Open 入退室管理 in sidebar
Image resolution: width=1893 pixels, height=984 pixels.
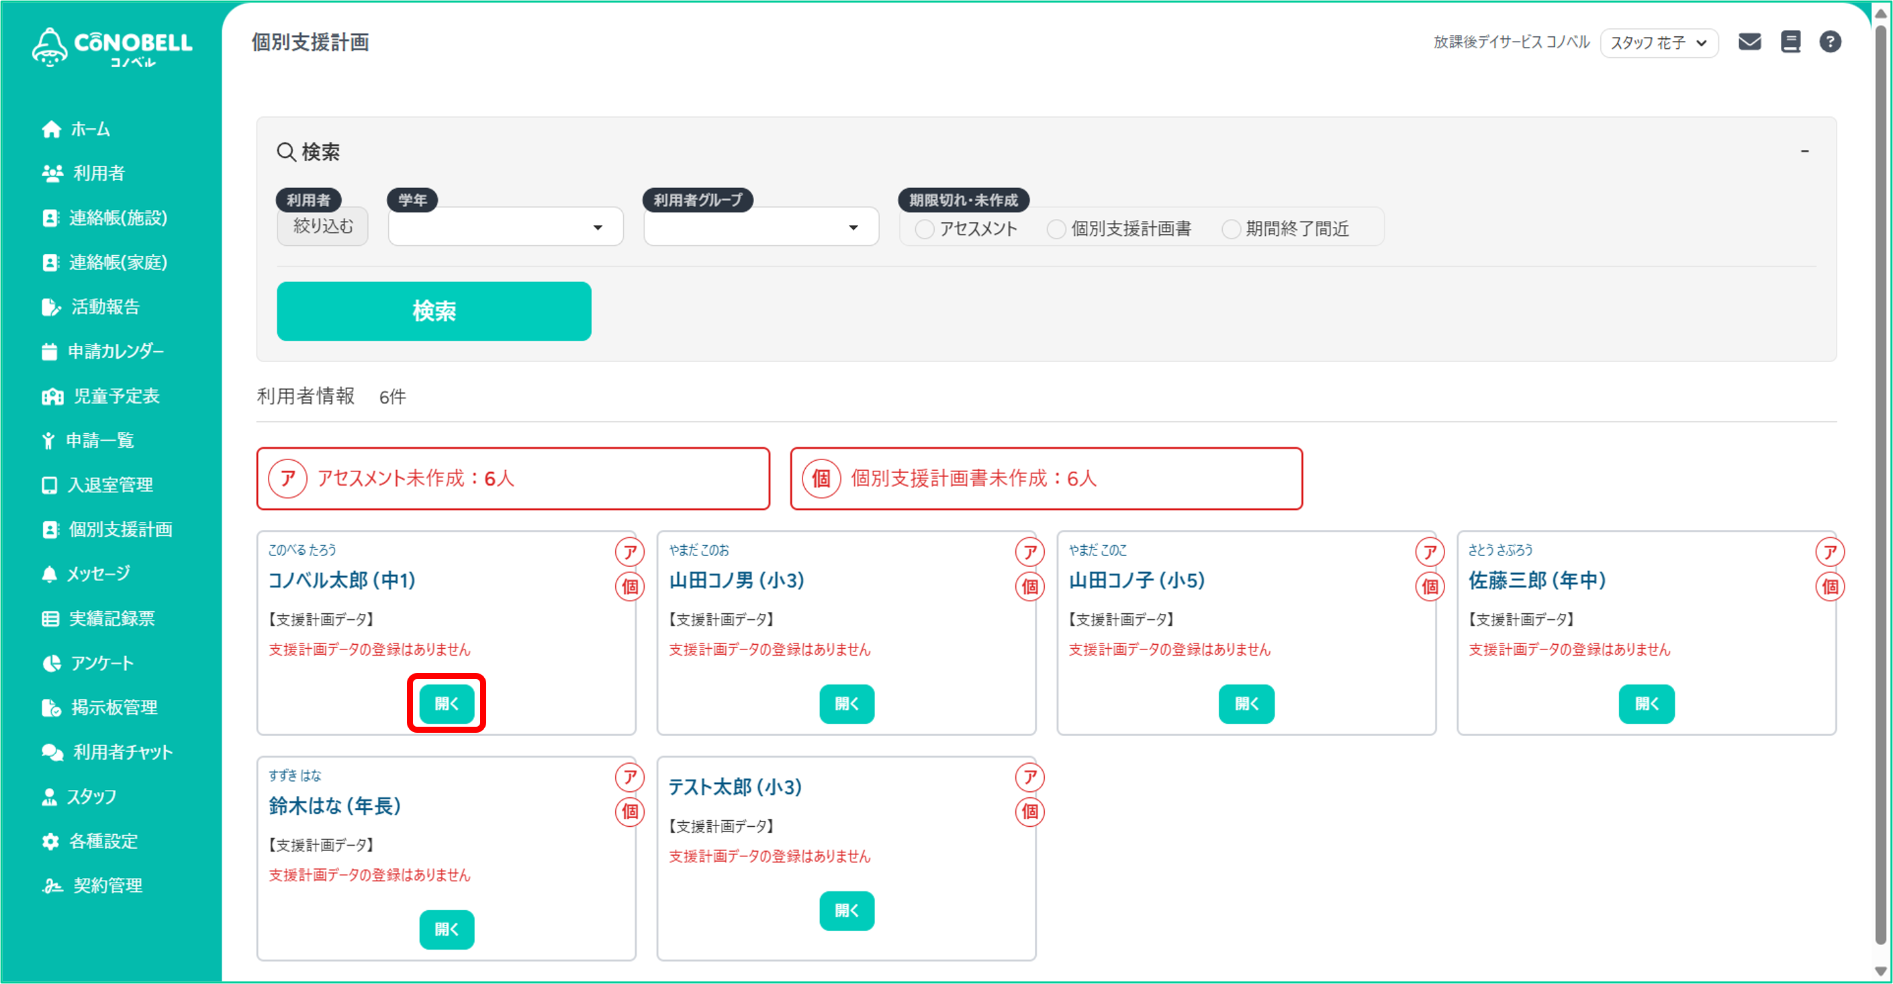[98, 485]
